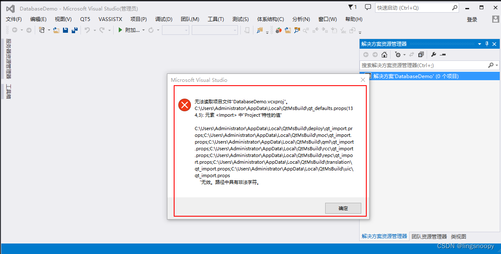Click the Undo arrow icon

pyautogui.click(x=87, y=30)
